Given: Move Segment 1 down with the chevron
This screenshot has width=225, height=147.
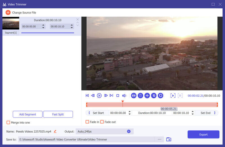Looking at the screenshot, I should pyautogui.click(x=78, y=25).
